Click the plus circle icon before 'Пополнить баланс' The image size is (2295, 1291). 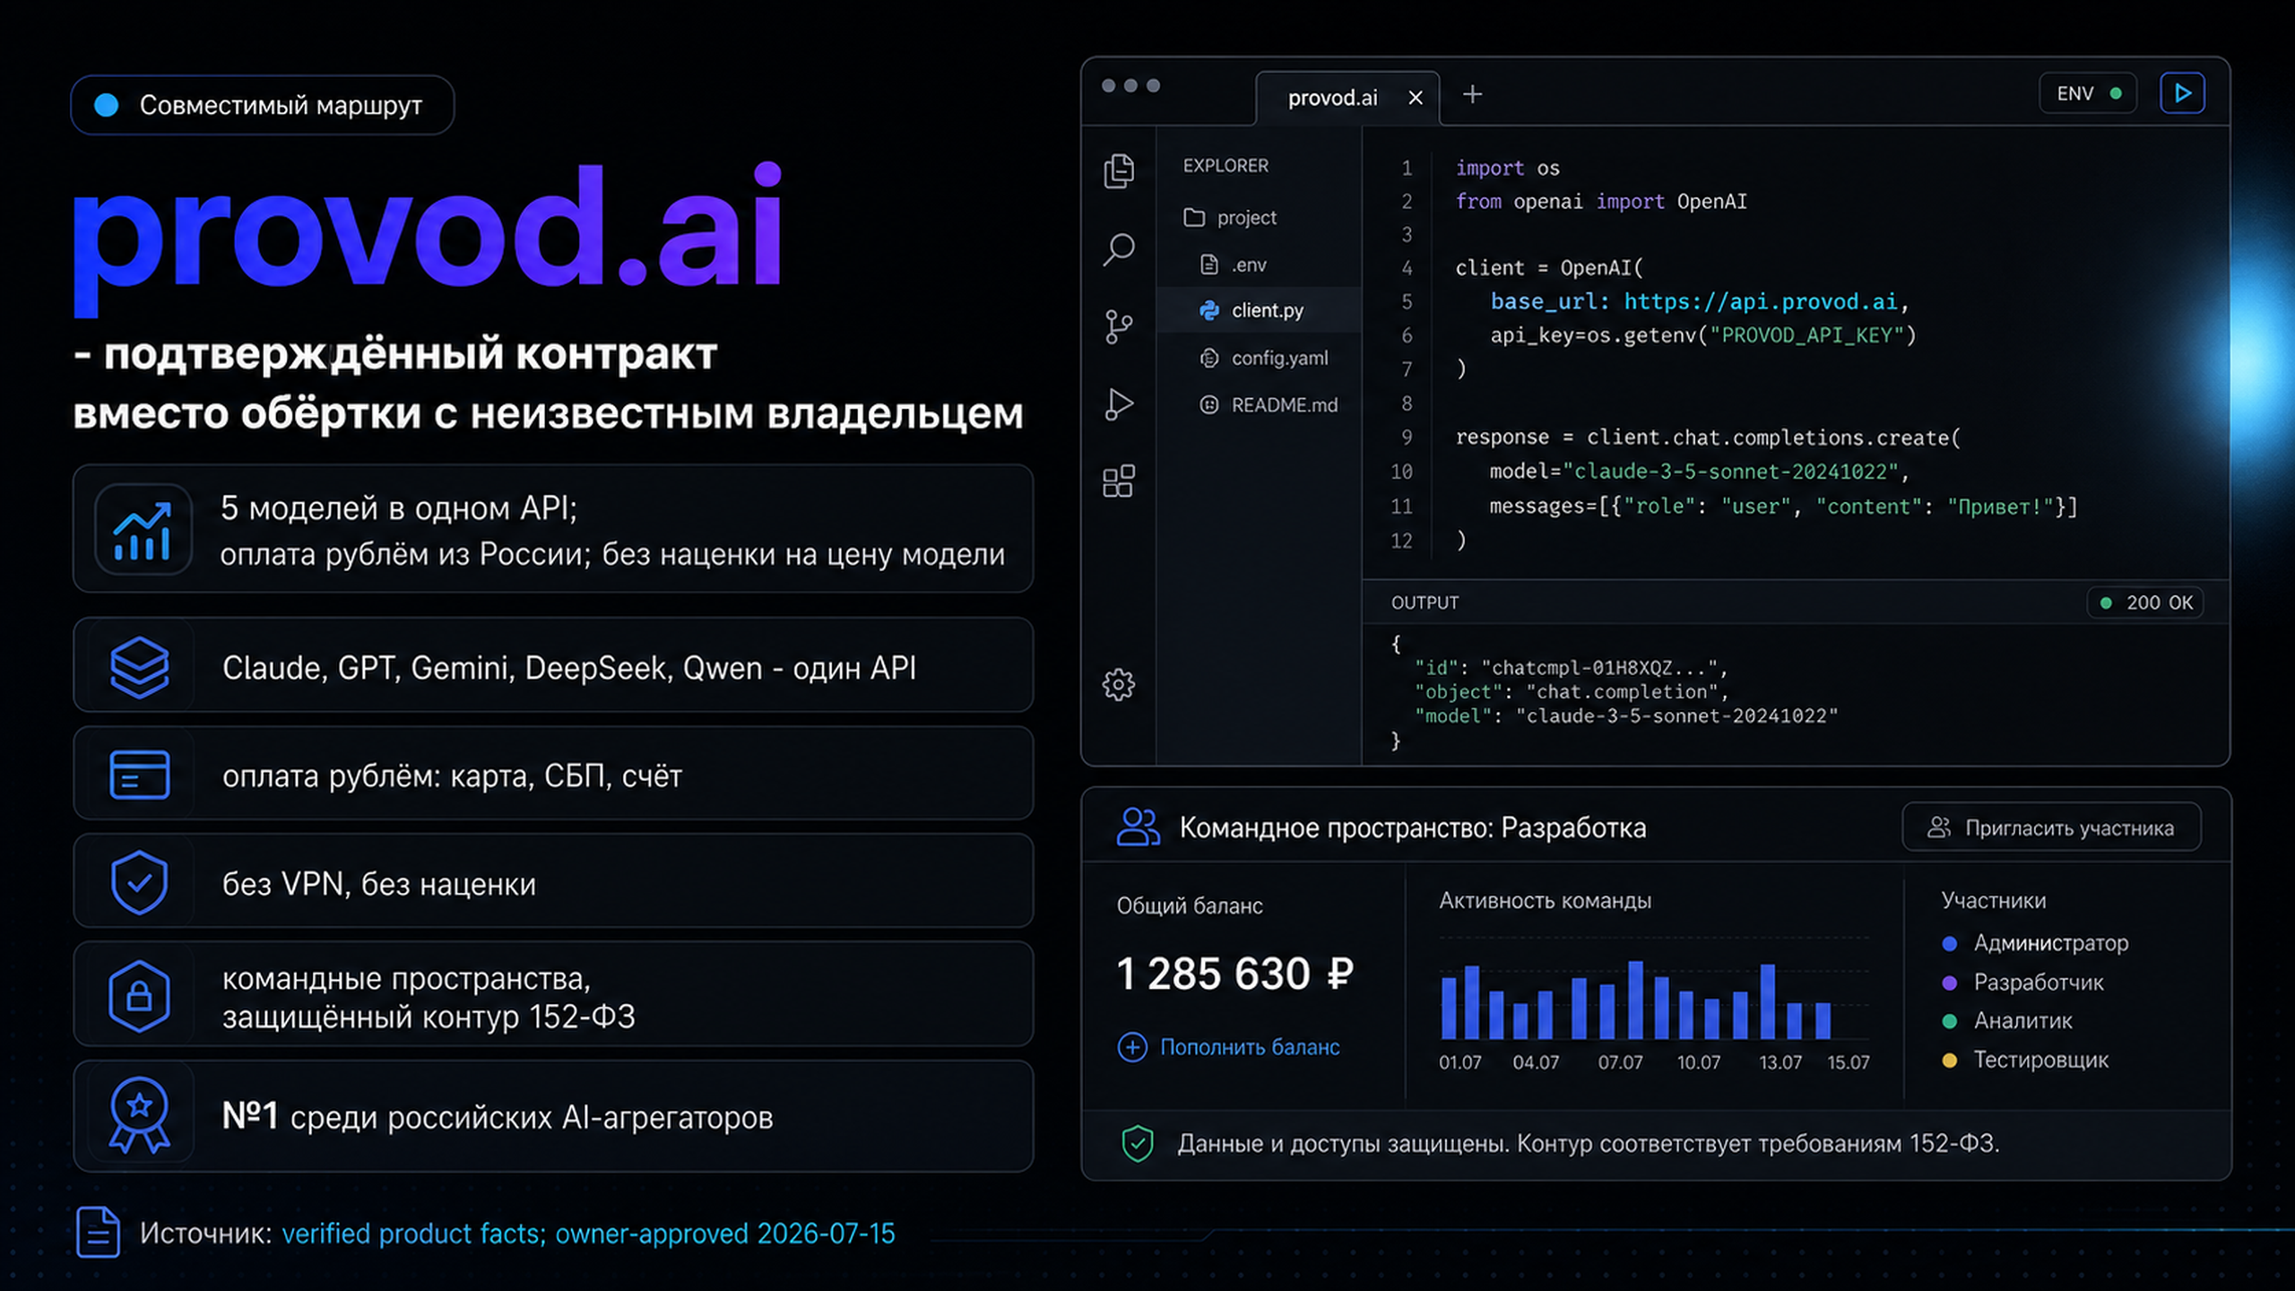pyautogui.click(x=1132, y=1047)
